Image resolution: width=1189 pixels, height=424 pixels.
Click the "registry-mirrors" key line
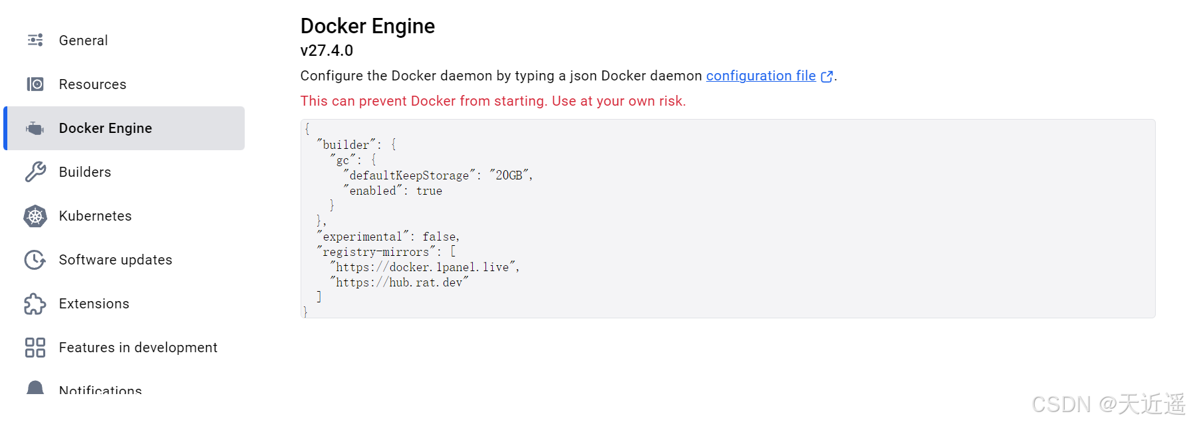click(x=386, y=252)
